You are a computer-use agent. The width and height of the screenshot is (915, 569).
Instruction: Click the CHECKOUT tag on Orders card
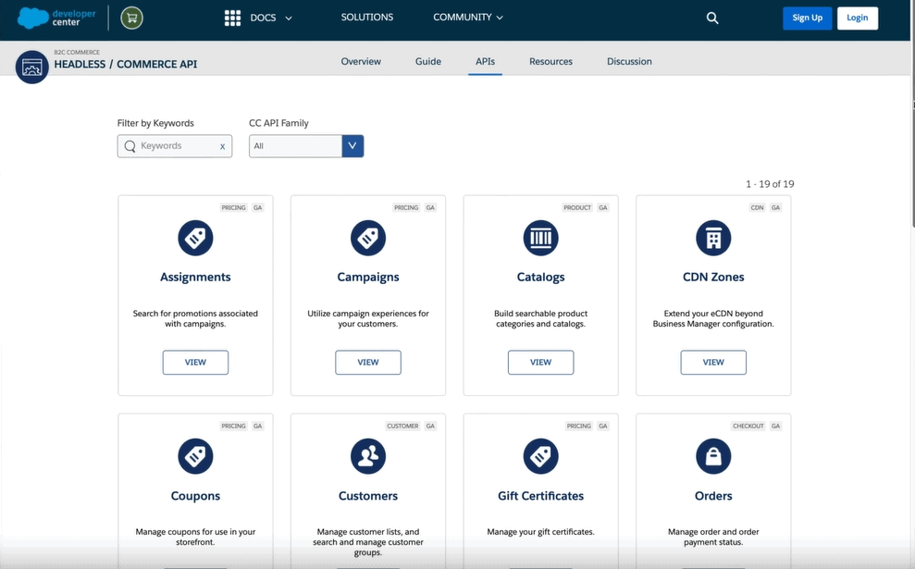748,426
